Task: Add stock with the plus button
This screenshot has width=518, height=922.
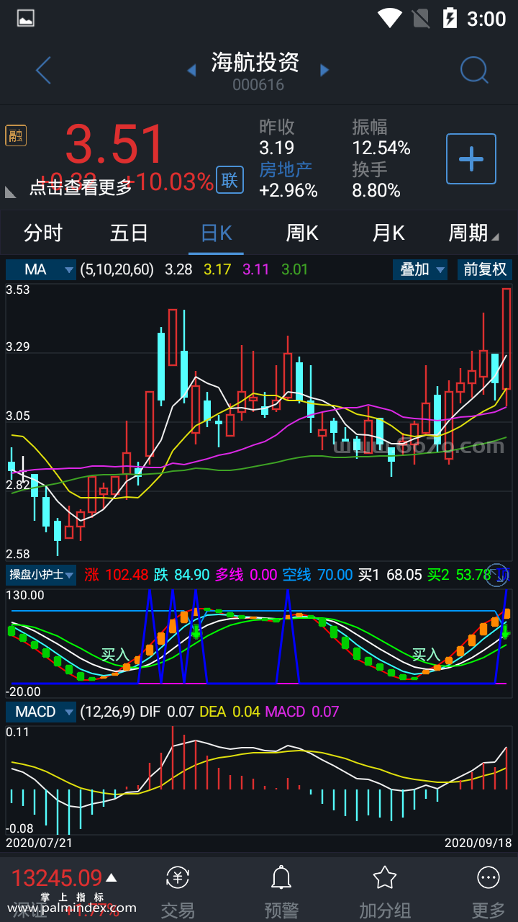Action: coord(471,158)
